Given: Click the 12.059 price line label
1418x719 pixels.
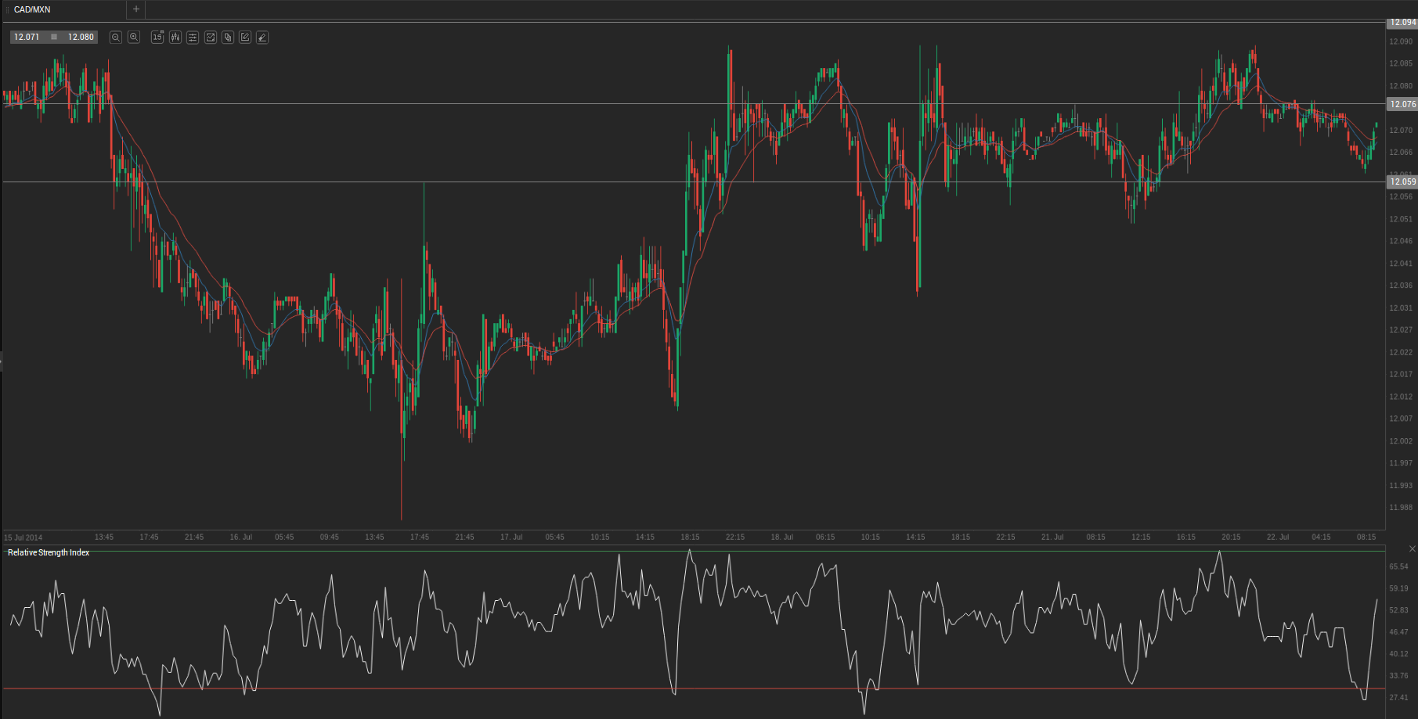Looking at the screenshot, I should pyautogui.click(x=1402, y=182).
